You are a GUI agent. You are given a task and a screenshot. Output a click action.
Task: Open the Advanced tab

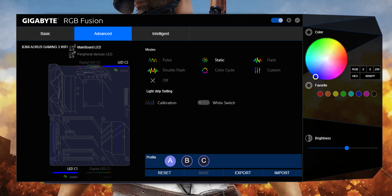coord(103,34)
